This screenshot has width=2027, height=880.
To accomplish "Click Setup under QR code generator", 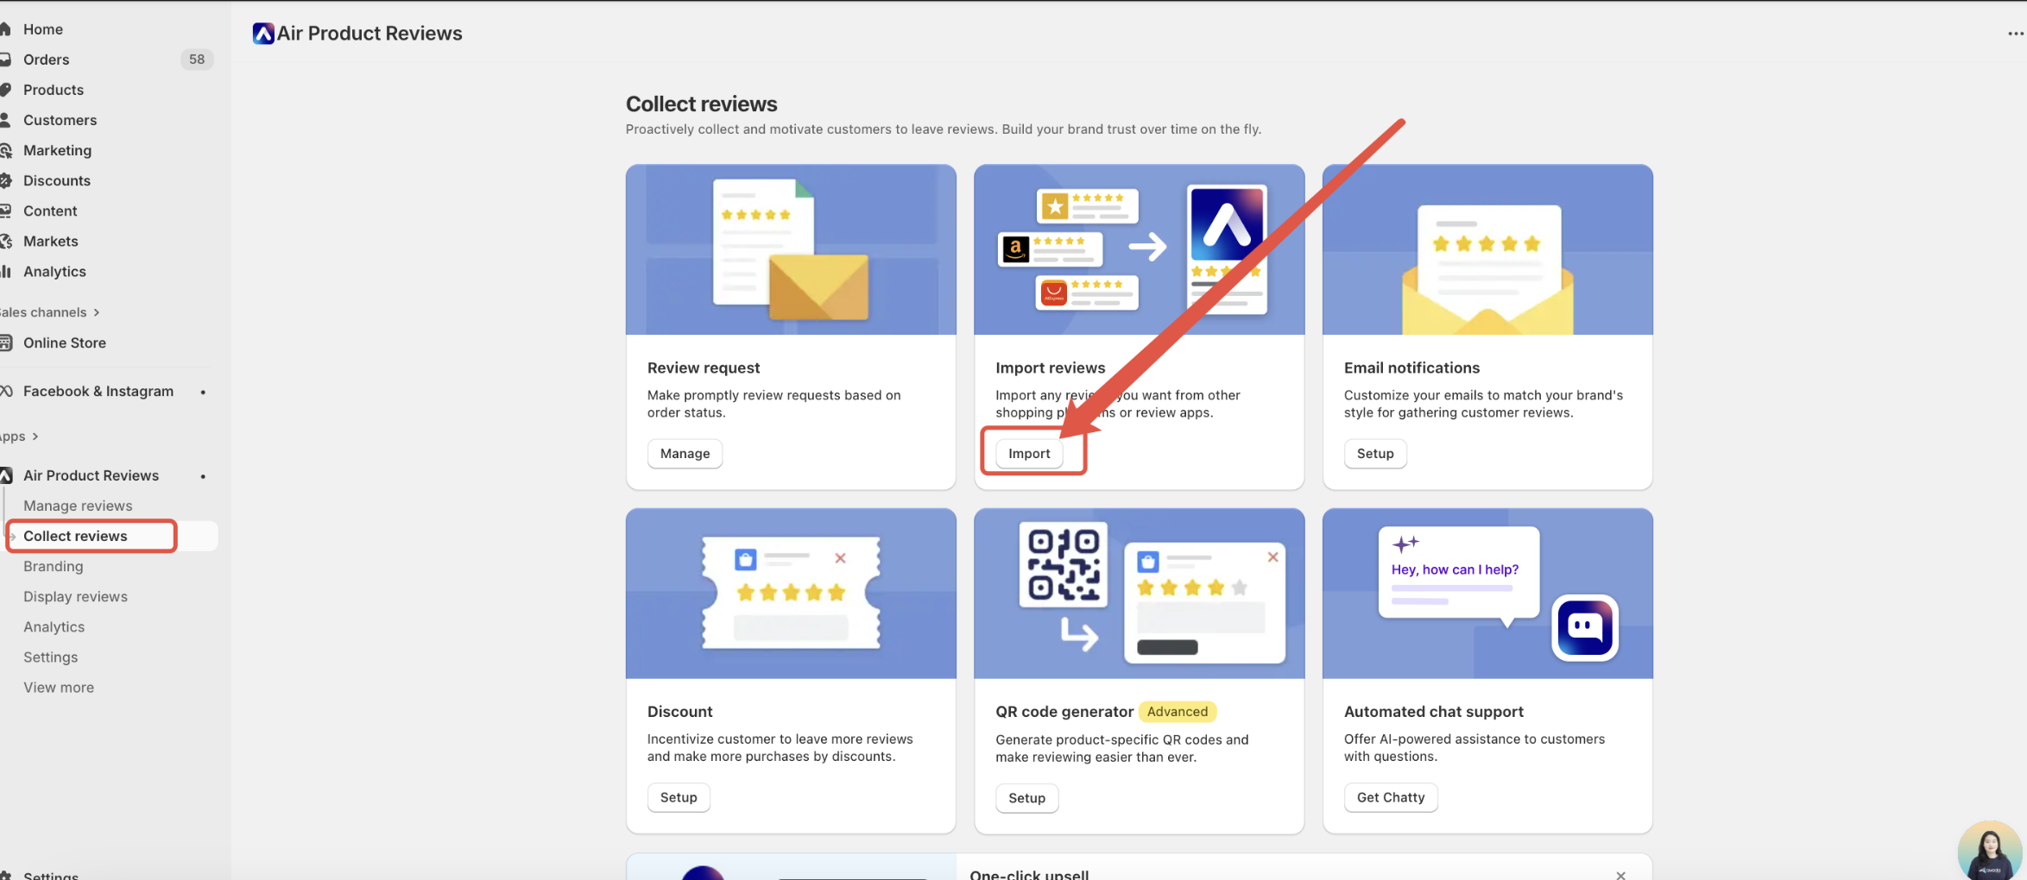I will tap(1026, 798).
